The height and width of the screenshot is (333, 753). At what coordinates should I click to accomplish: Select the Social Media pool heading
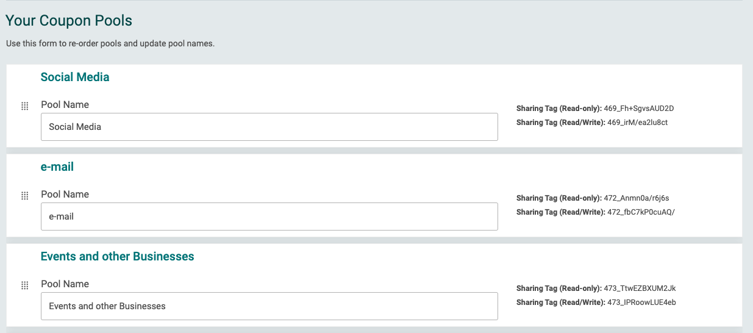[75, 77]
